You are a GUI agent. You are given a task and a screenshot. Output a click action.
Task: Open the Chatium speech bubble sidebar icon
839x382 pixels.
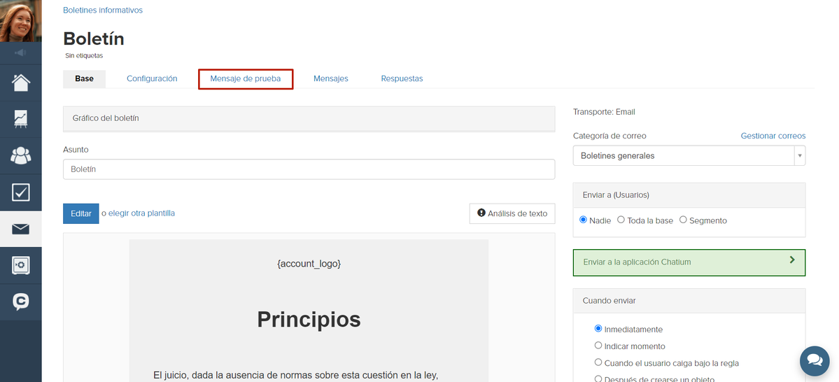pos(21,302)
